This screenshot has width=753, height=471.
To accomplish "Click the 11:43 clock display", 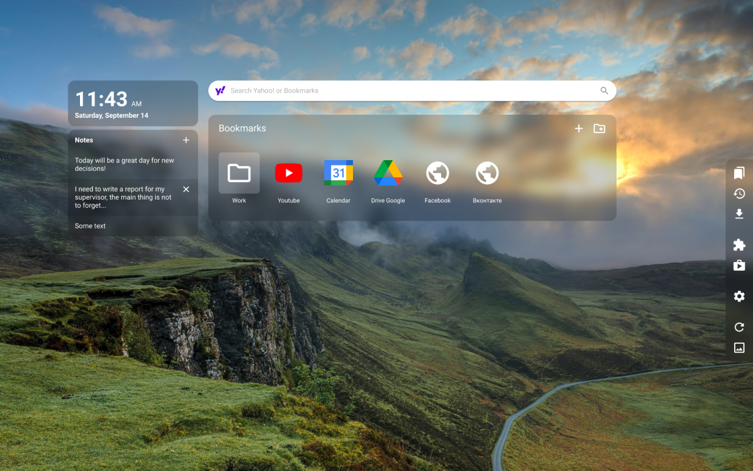I will click(101, 99).
